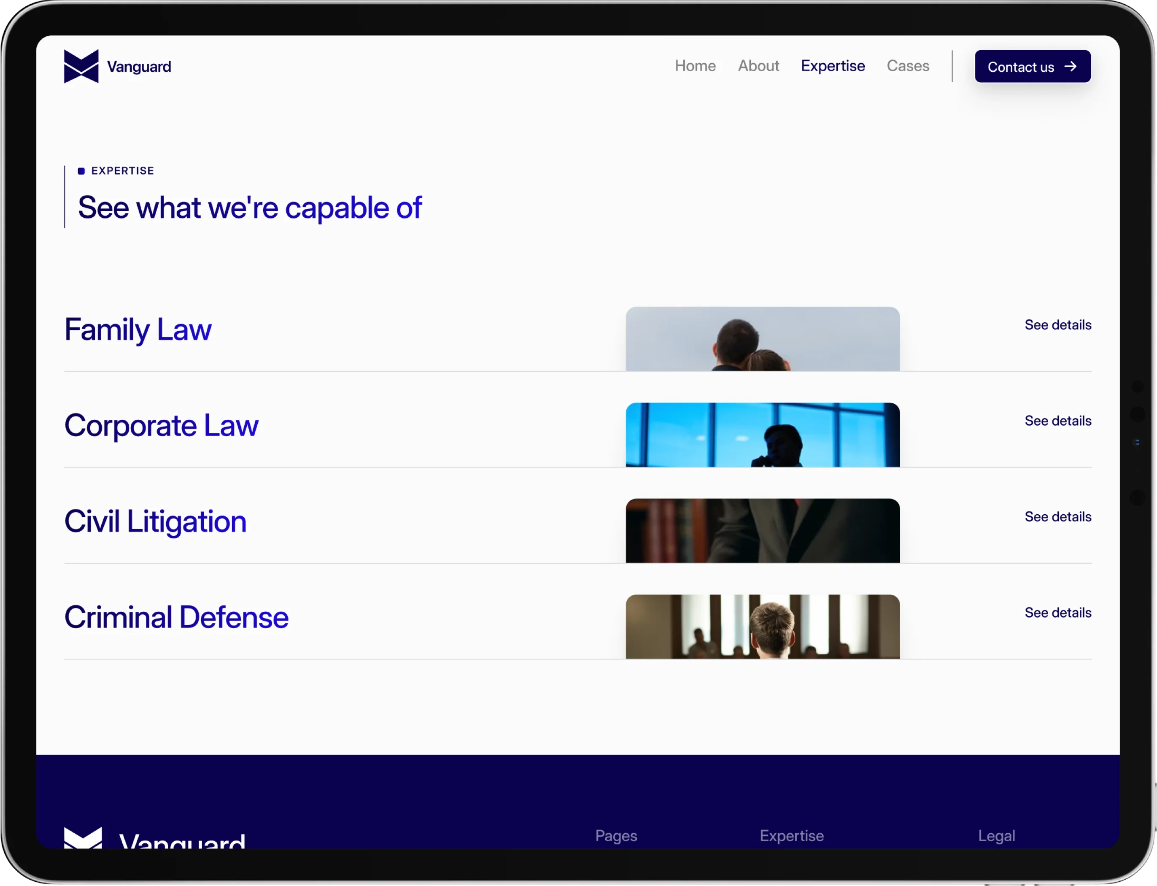1157x886 pixels.
Task: Open the Cases nav link
Action: (907, 66)
